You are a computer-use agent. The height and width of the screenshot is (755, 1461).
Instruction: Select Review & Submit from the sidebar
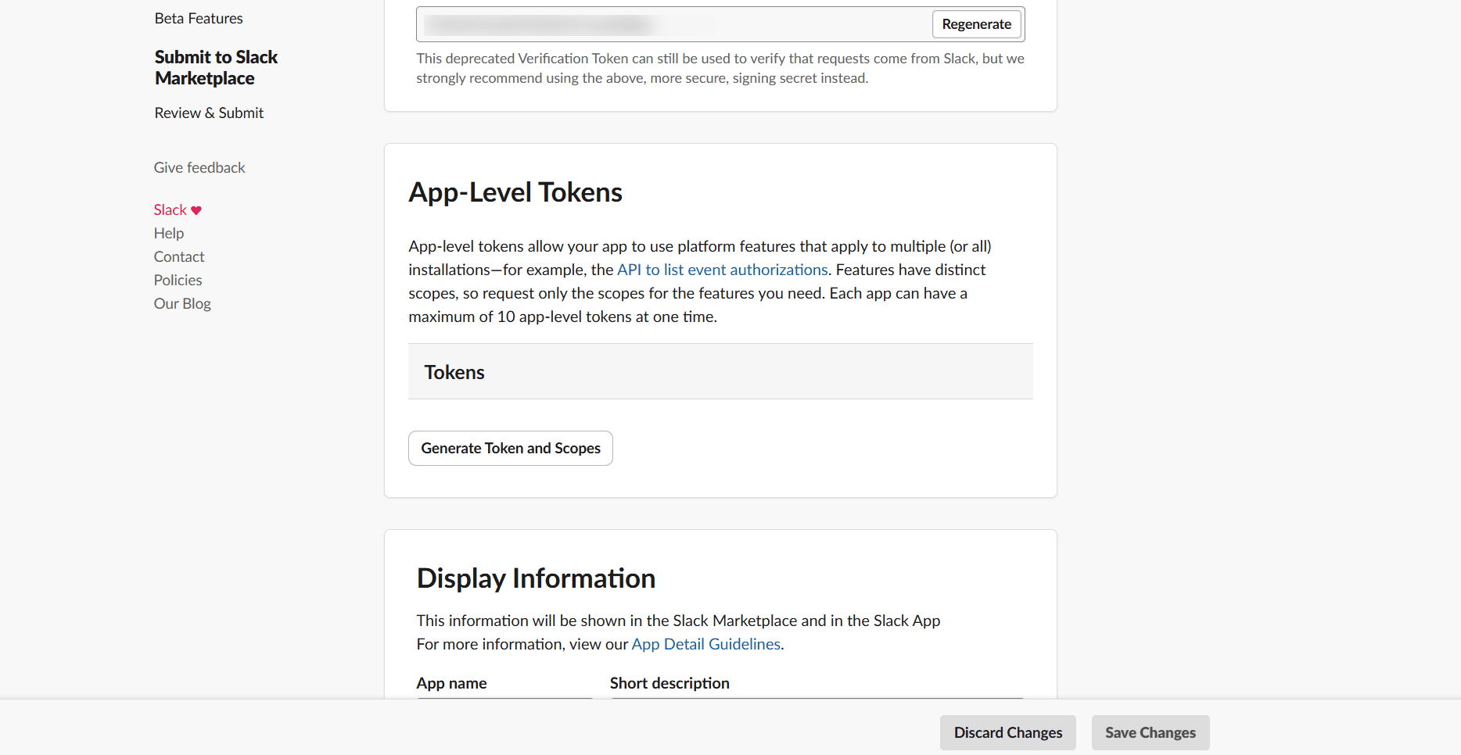(x=209, y=113)
